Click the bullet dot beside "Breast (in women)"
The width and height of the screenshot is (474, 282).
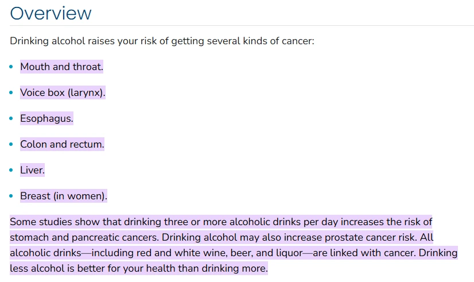coord(11,196)
